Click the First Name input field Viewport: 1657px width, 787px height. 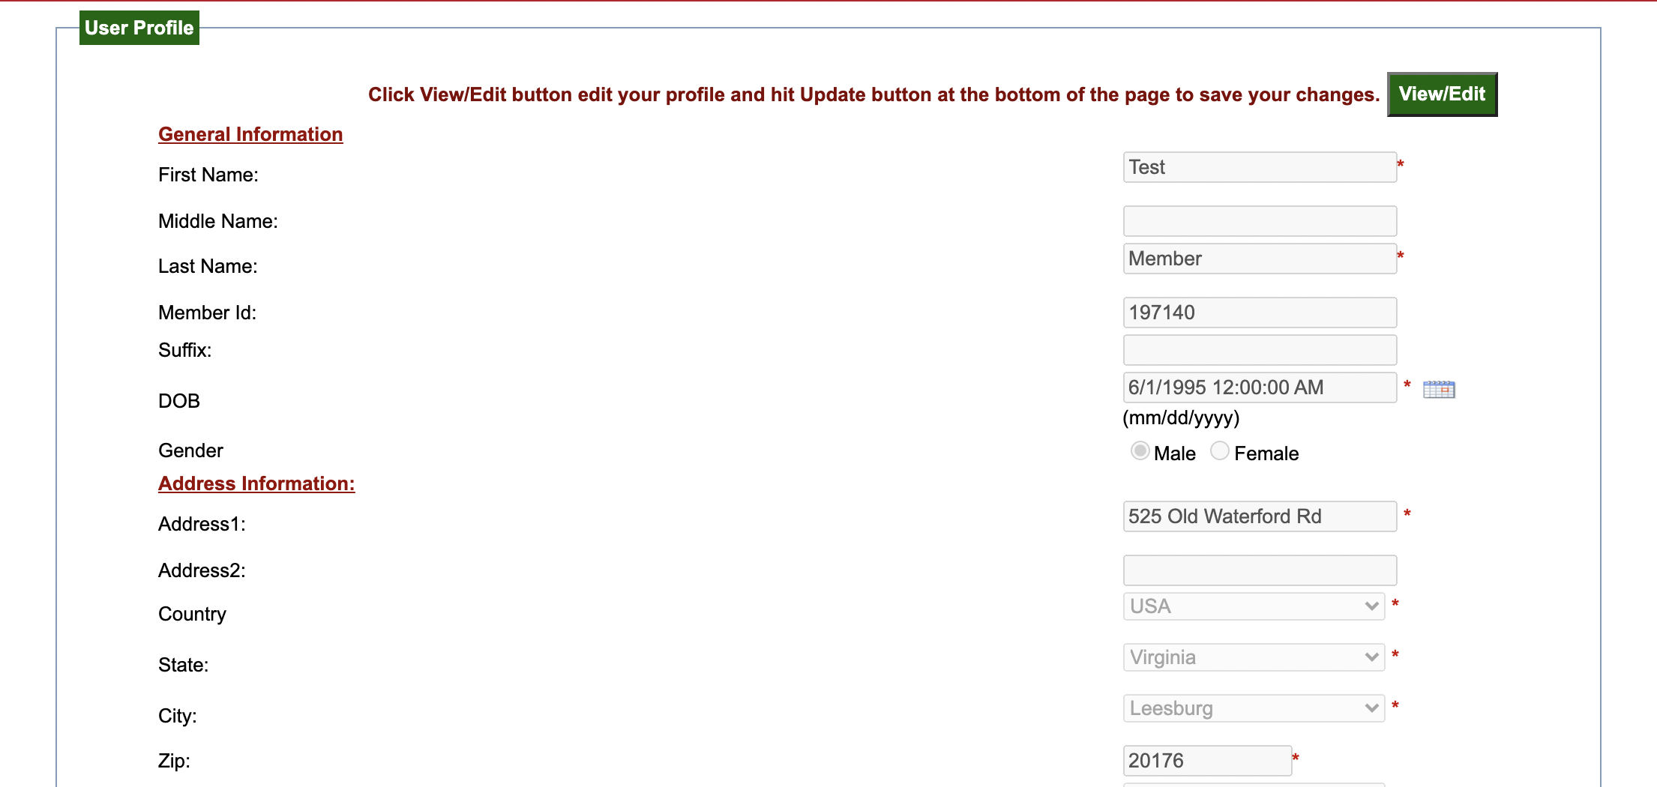(1259, 167)
